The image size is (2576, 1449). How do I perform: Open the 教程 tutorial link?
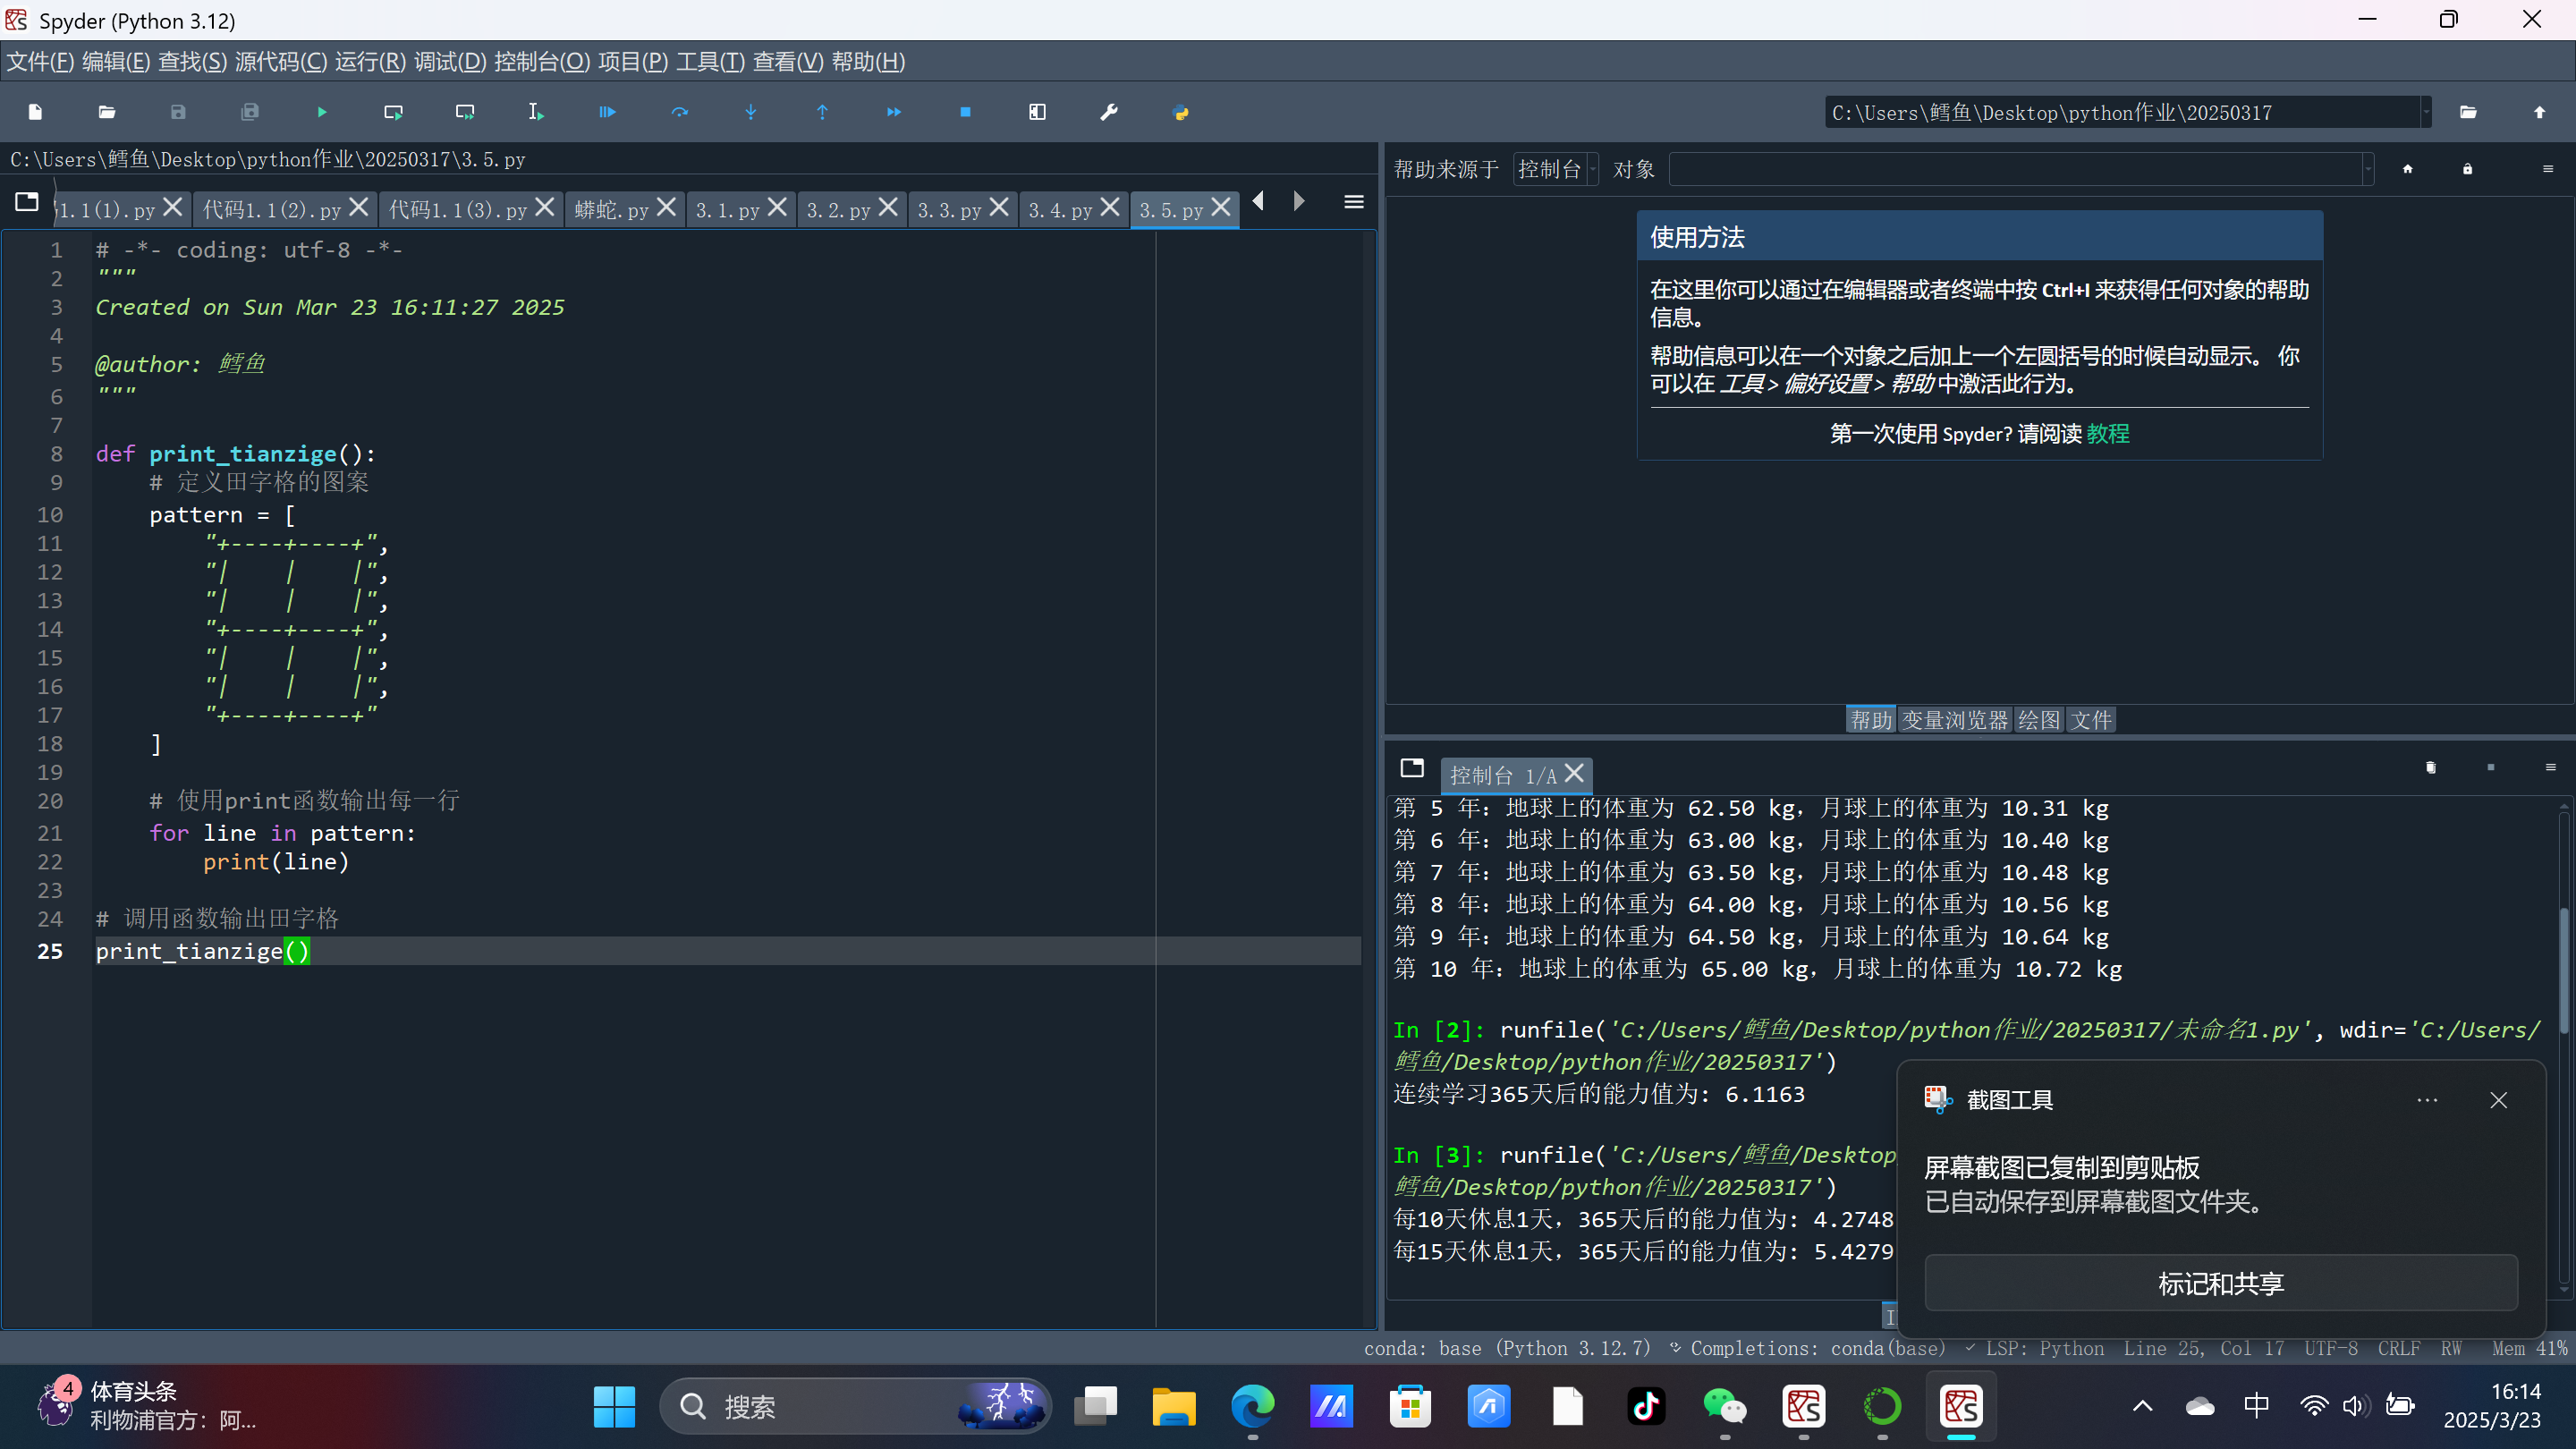coord(2108,433)
